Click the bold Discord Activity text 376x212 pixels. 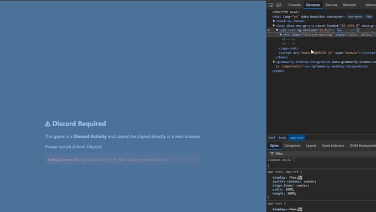[90, 136]
